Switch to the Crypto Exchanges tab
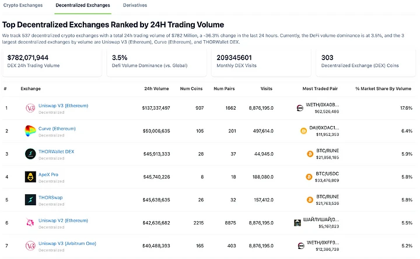This screenshot has height=259, width=420. [23, 5]
